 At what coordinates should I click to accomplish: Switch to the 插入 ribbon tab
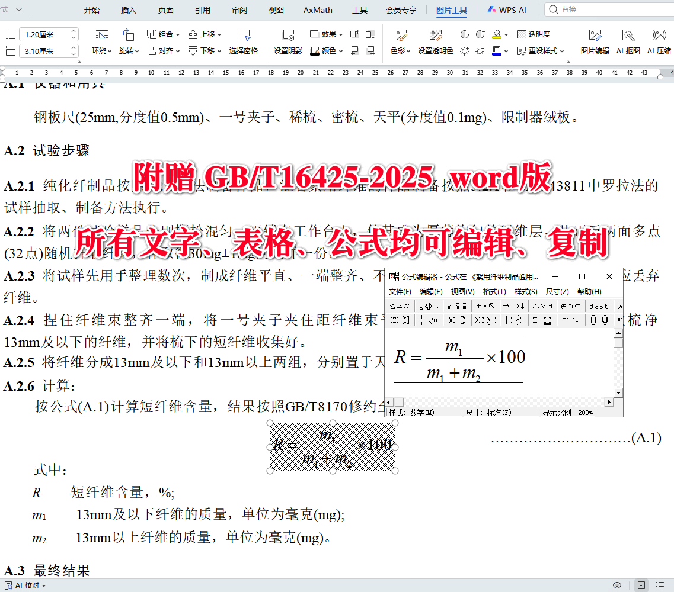(128, 9)
